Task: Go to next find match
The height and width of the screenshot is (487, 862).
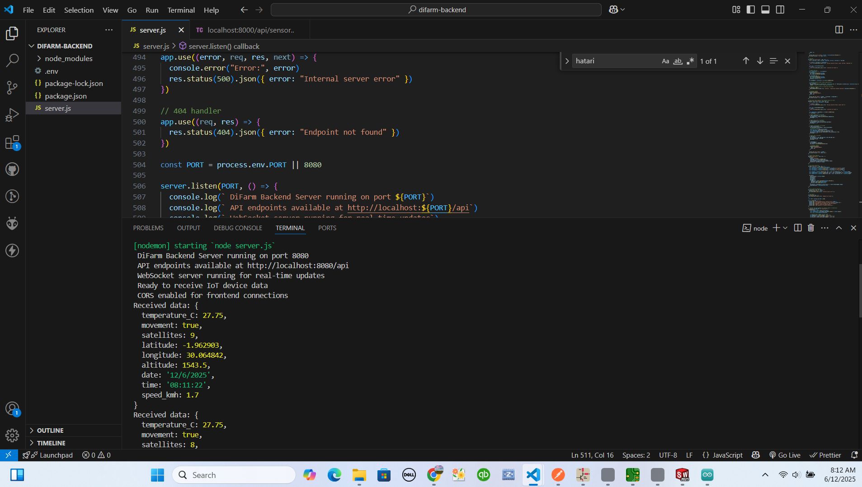Action: [760, 61]
